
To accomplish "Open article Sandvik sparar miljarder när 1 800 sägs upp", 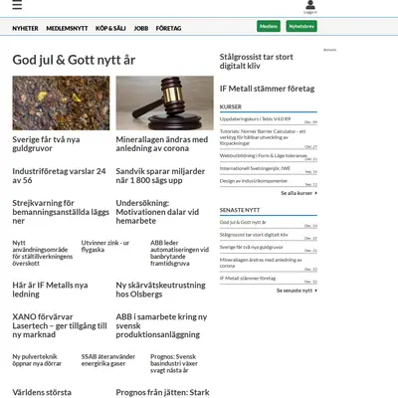I will (160, 176).
